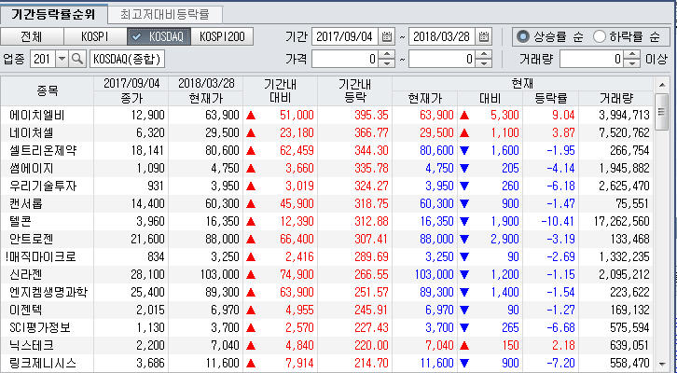This screenshot has height=373, width=677.
Task: Click the sector search magnifier icon
Action: [77, 59]
